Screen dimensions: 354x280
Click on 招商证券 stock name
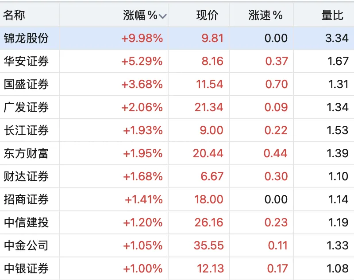click(26, 199)
